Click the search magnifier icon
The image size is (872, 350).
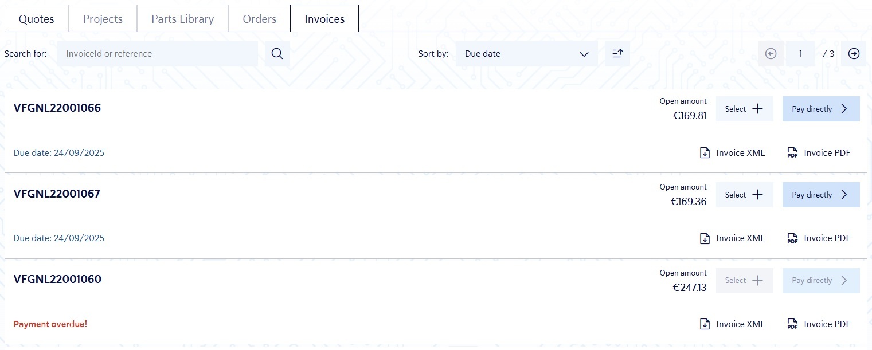[277, 54]
